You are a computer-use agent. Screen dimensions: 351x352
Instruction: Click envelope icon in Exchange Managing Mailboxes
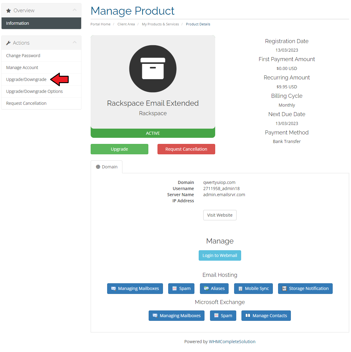pos(155,316)
